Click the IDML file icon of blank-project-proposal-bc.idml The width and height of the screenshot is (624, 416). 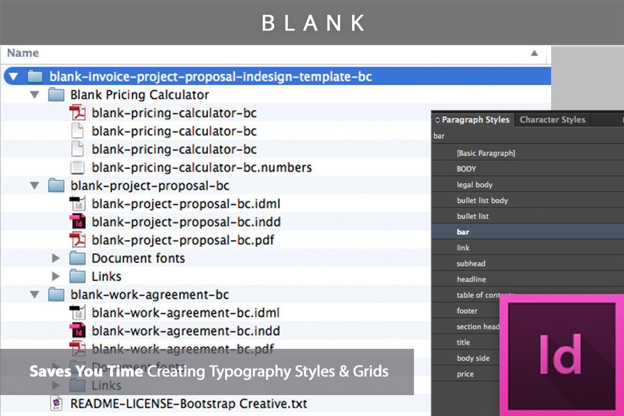click(77, 204)
